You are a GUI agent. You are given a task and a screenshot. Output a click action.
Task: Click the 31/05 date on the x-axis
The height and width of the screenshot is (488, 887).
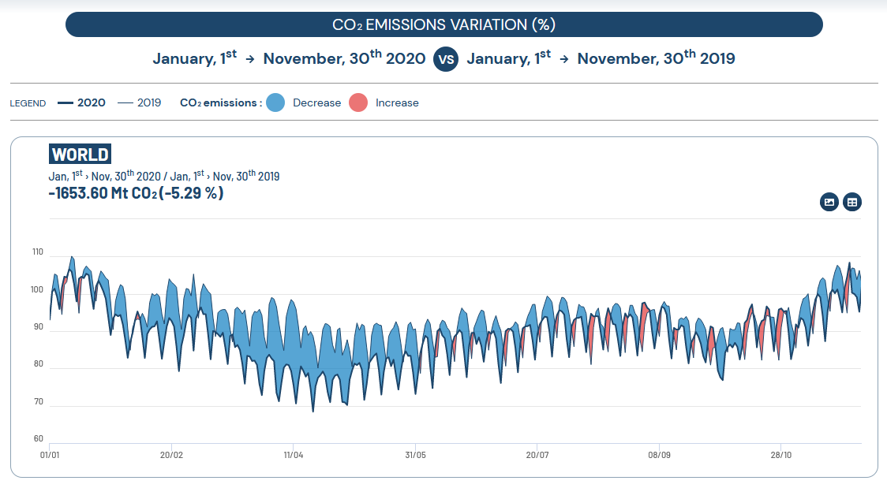click(x=414, y=455)
